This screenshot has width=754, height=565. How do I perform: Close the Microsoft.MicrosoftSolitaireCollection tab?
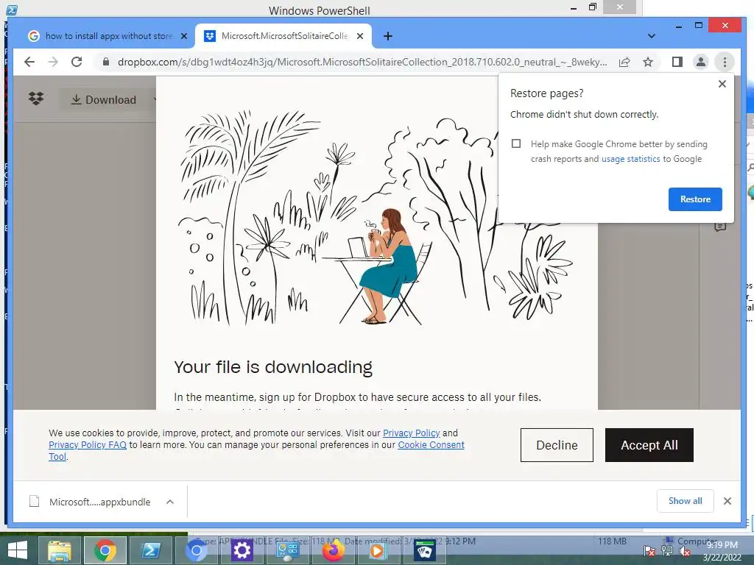point(360,36)
